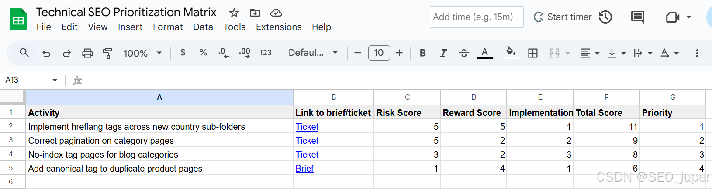The height and width of the screenshot is (189, 712).
Task: Open the Edit menu
Action: point(69,27)
